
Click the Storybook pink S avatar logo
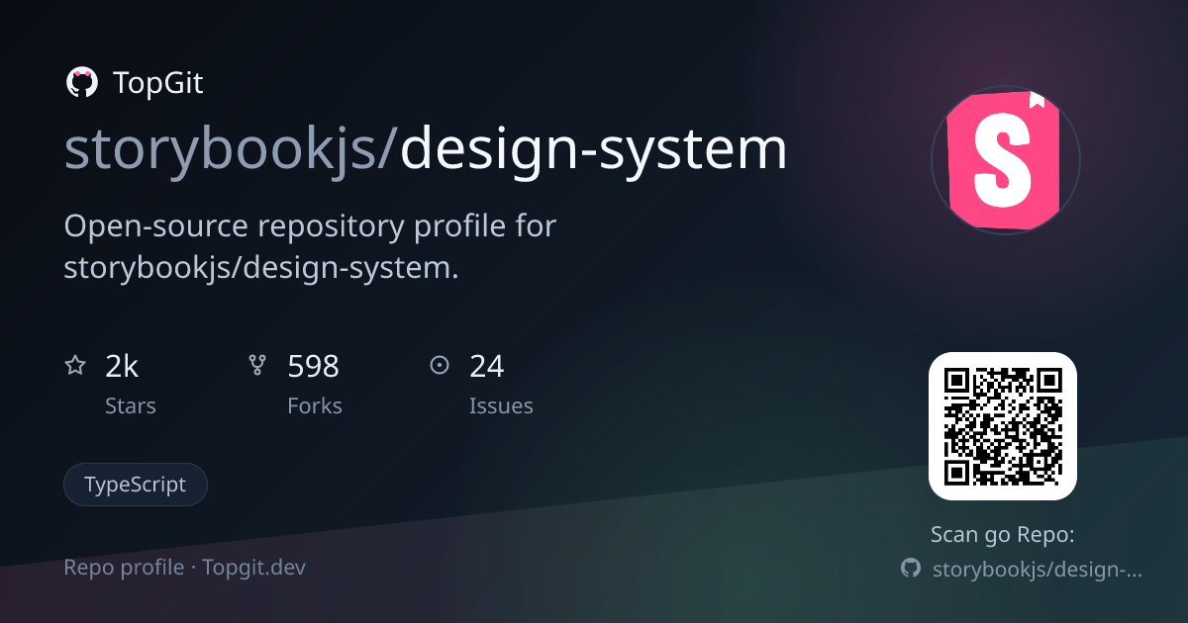click(x=1006, y=159)
